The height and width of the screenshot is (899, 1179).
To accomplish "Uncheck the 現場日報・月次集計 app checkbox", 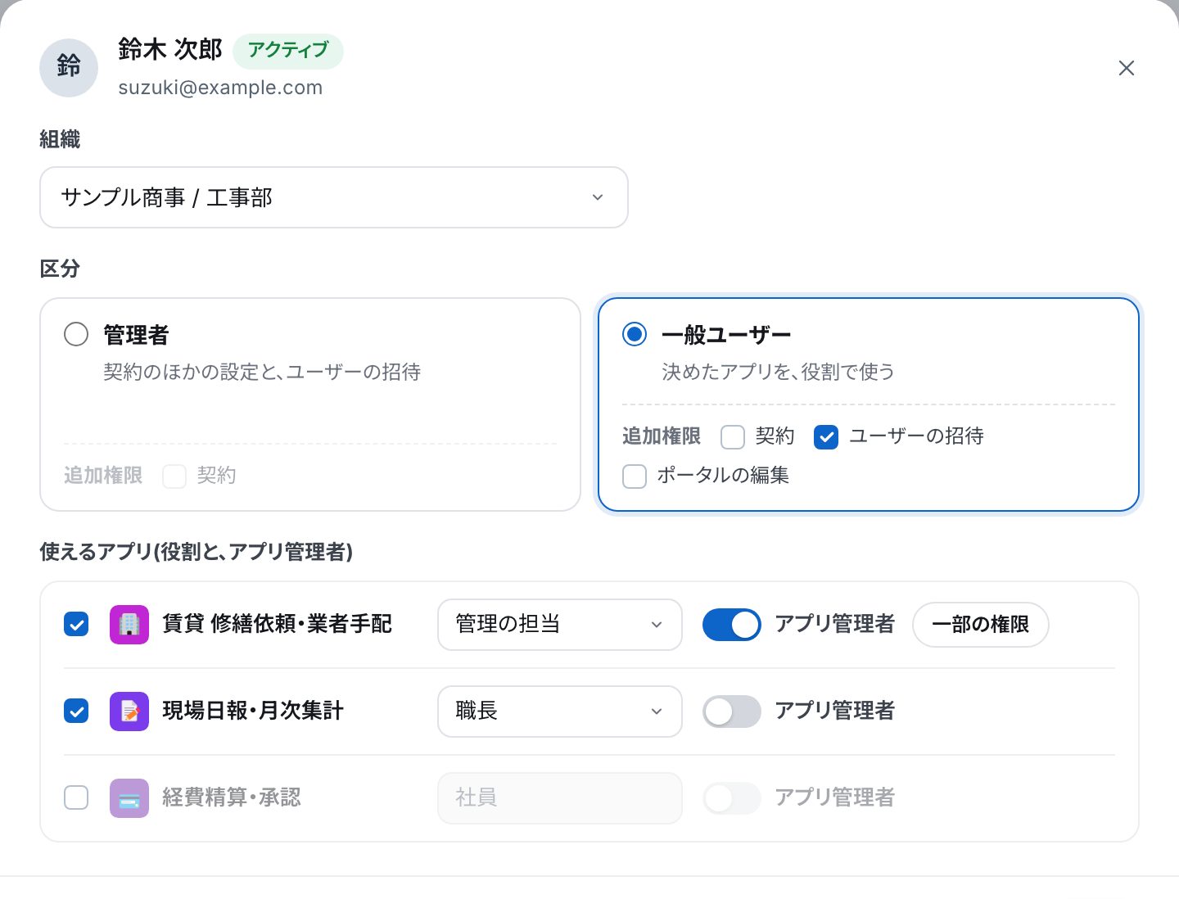I will (x=76, y=712).
